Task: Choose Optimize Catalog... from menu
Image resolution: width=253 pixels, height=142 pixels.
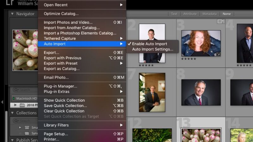Action: 82,14
